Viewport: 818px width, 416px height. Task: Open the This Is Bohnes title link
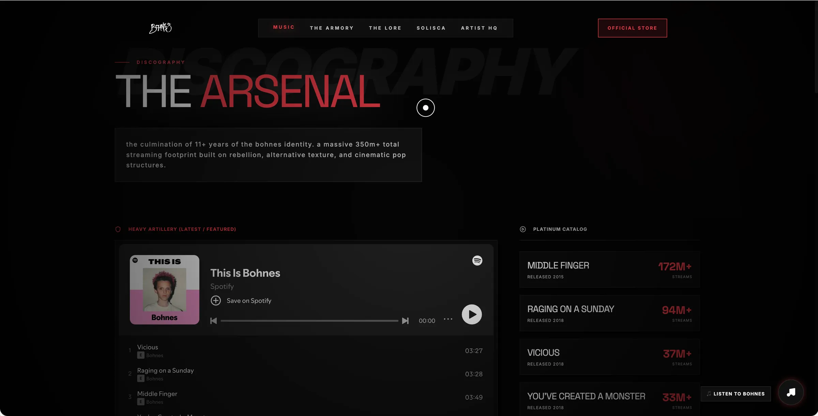click(x=245, y=273)
